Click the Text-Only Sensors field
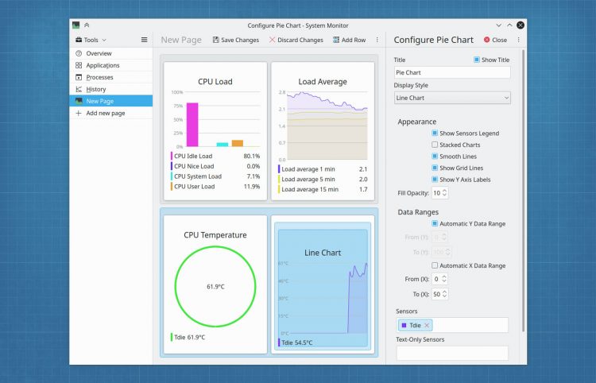596x383 pixels. coord(452,353)
